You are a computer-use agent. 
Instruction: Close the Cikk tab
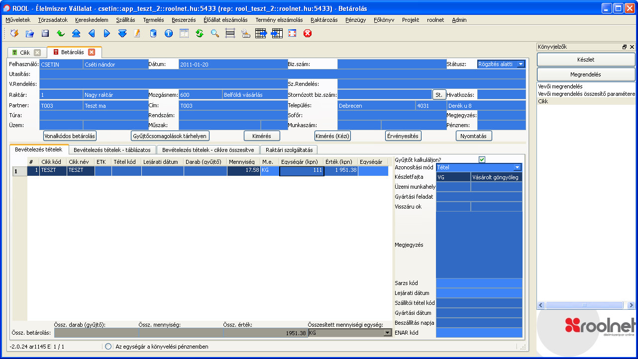(x=37, y=53)
